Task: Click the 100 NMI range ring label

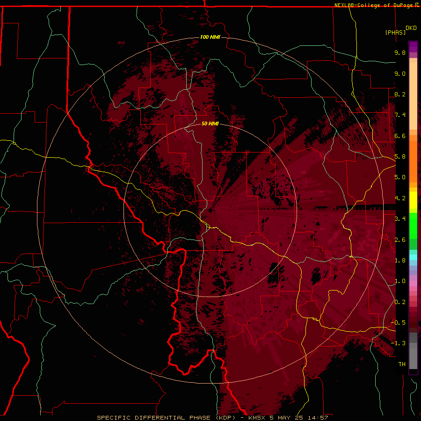Action: coord(210,37)
